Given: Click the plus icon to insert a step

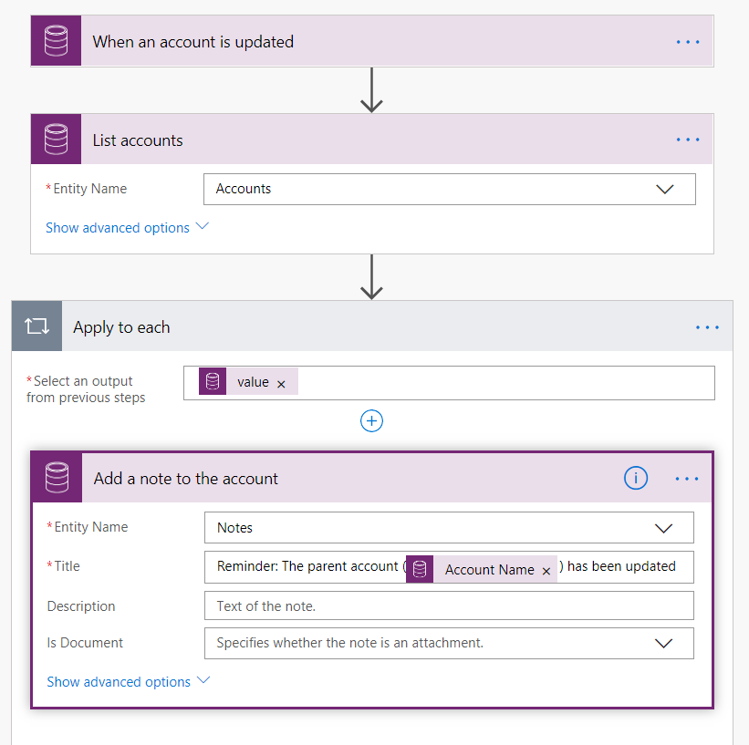Looking at the screenshot, I should [x=371, y=420].
